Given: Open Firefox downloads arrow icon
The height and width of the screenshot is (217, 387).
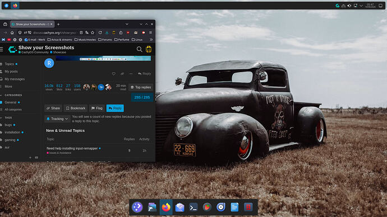Looking at the screenshot, I should pyautogui.click(x=107, y=32).
